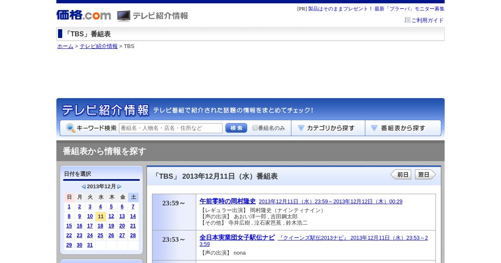
Task: Click the TV icon beside テレビ紹介情報
Action: point(124,16)
